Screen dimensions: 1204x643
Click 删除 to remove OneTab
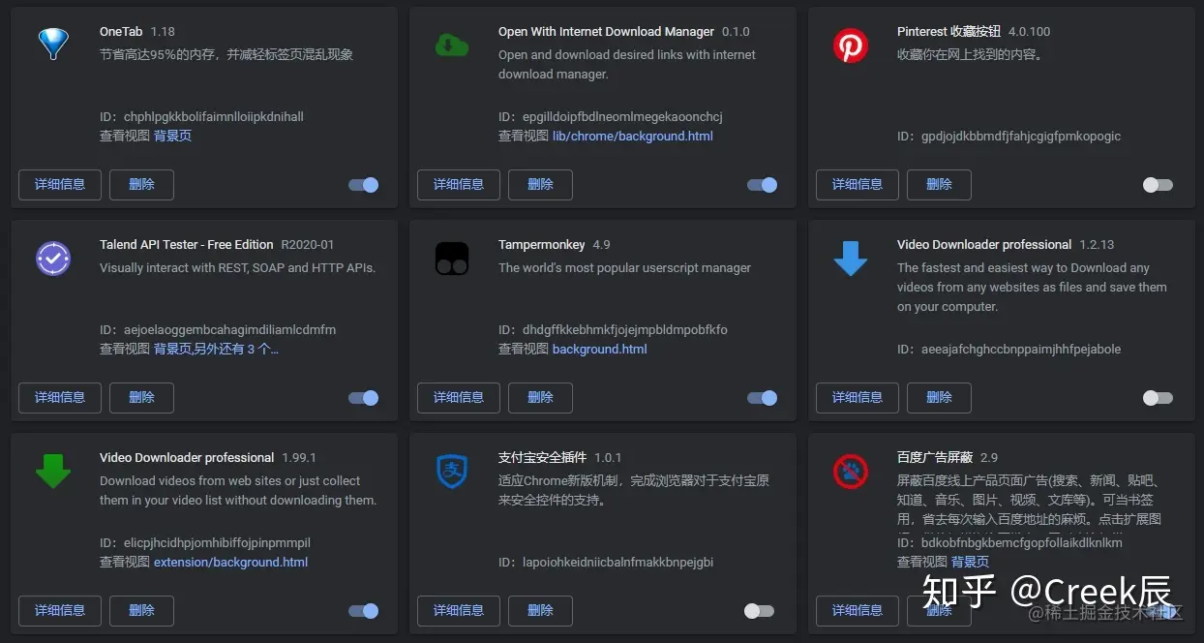coord(141,184)
